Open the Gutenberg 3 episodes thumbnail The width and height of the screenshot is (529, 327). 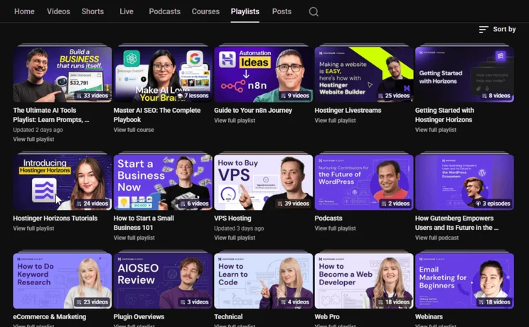point(464,182)
